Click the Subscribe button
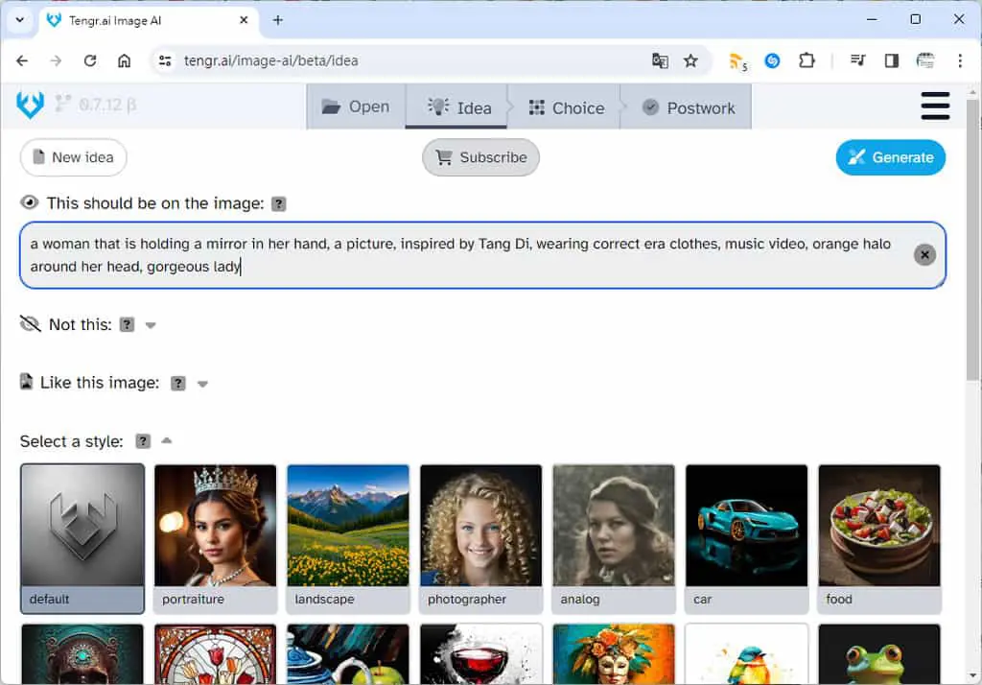The image size is (982, 685). point(480,157)
